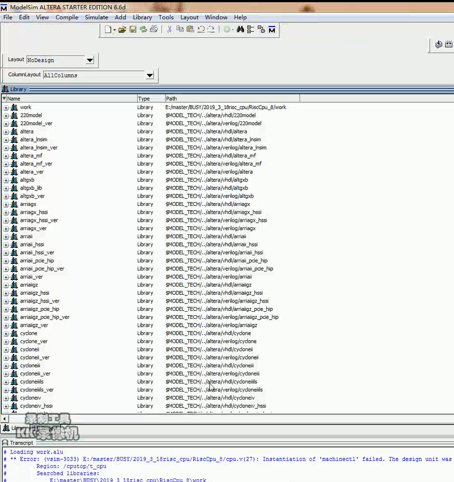Screen dimensions: 454x482
Task: Click the Cut scissors icon
Action: [170, 30]
